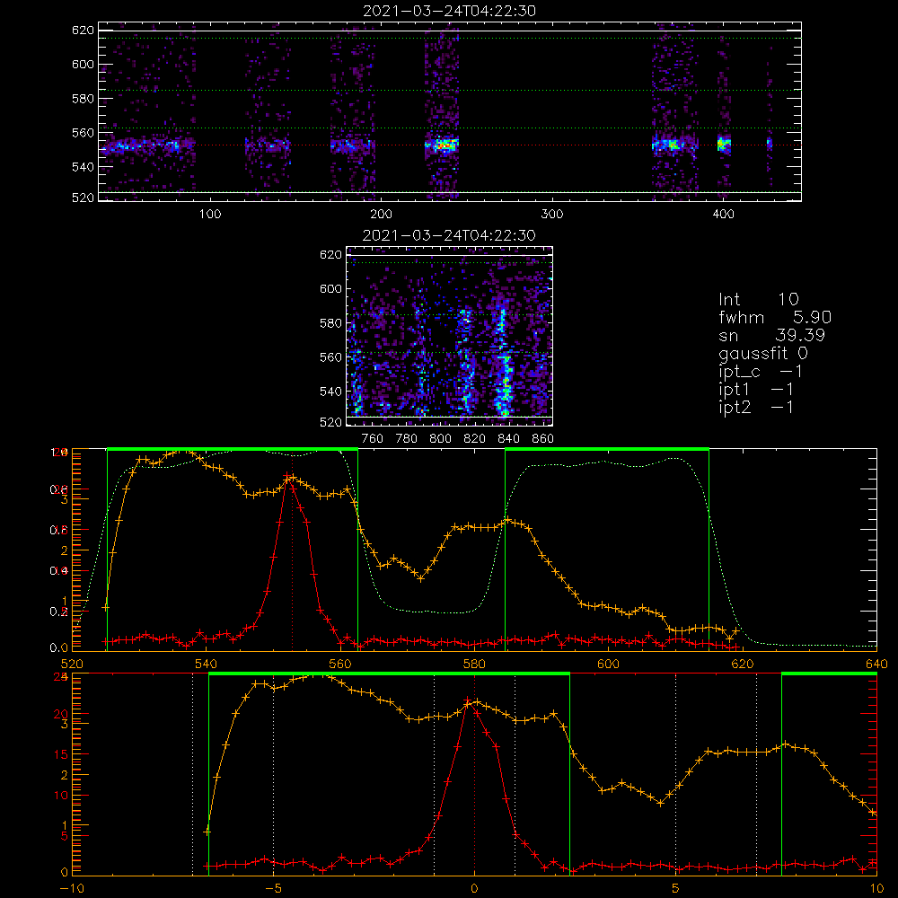Click x-axis label 100 of top spectrogram
Image resolution: width=898 pixels, height=898 pixels.
coord(210,215)
